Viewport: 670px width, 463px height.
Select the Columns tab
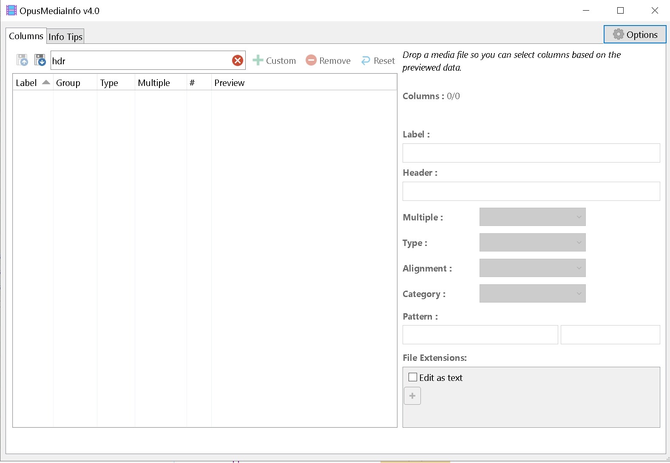pos(26,36)
